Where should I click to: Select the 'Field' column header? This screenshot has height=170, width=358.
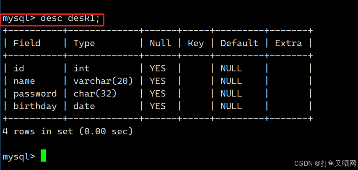27,43
